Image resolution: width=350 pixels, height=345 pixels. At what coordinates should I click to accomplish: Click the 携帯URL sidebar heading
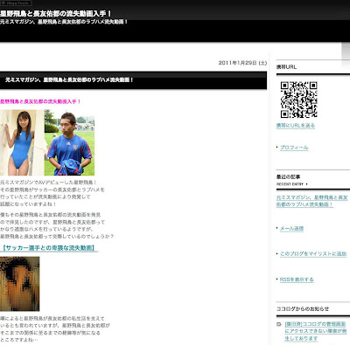(x=286, y=67)
